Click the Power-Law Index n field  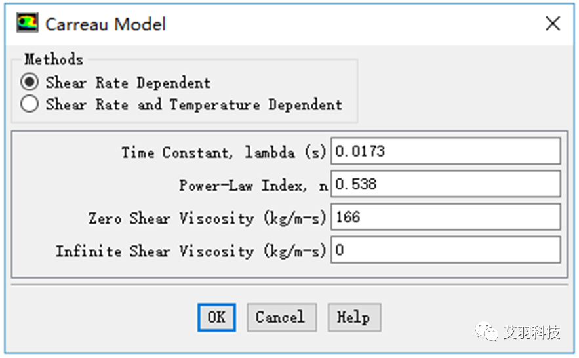[x=446, y=184]
